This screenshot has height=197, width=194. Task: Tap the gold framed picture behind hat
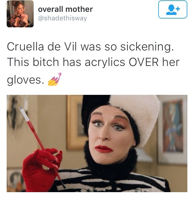click(75, 123)
